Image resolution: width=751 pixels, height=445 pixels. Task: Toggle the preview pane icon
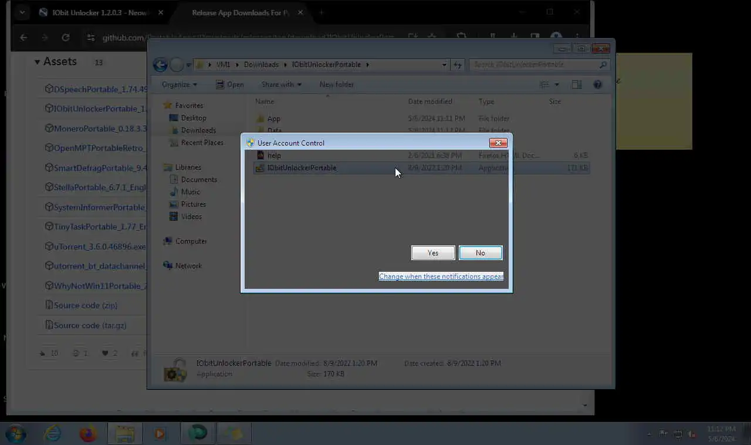pos(577,85)
